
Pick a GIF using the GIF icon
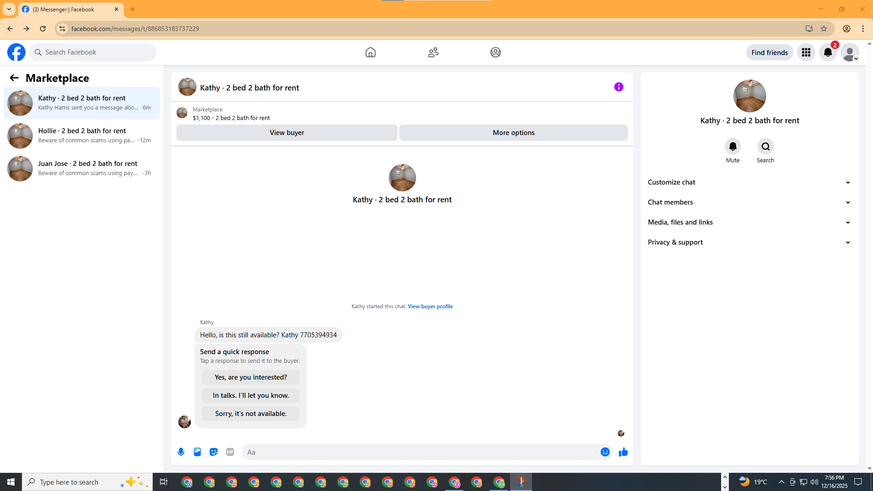point(230,452)
